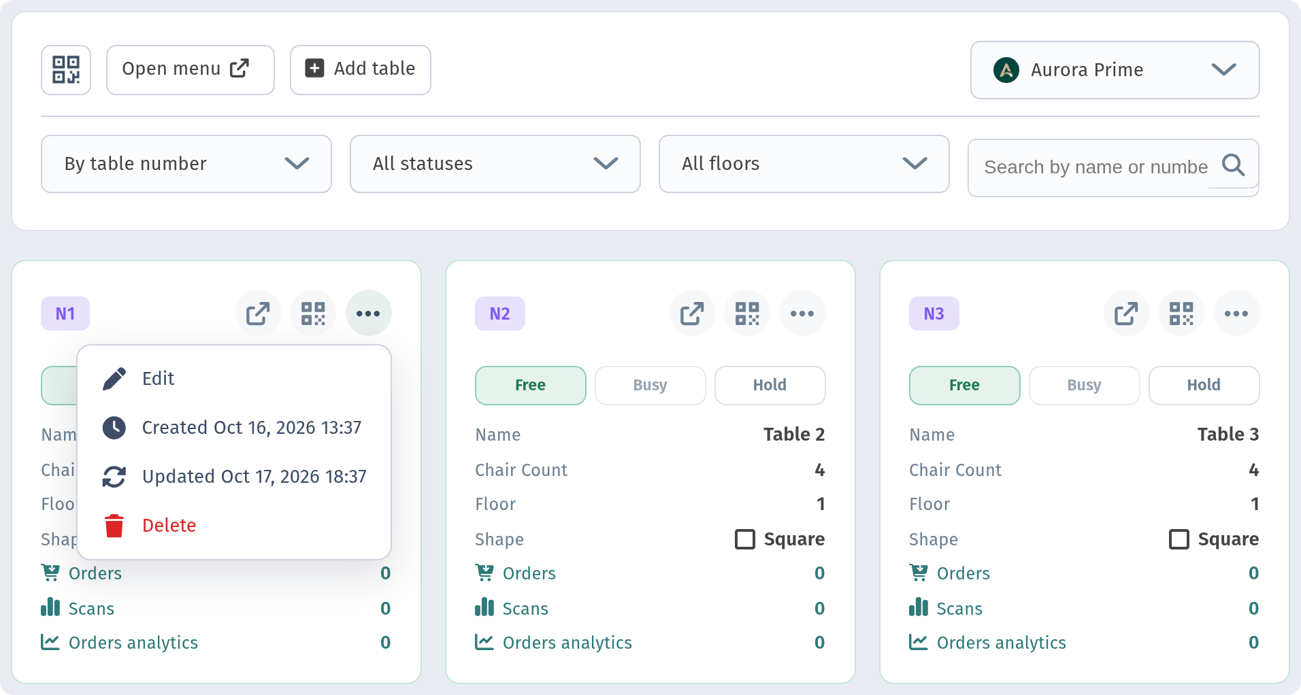
Task: Open Orders analytics link for table N1
Action: [133, 643]
